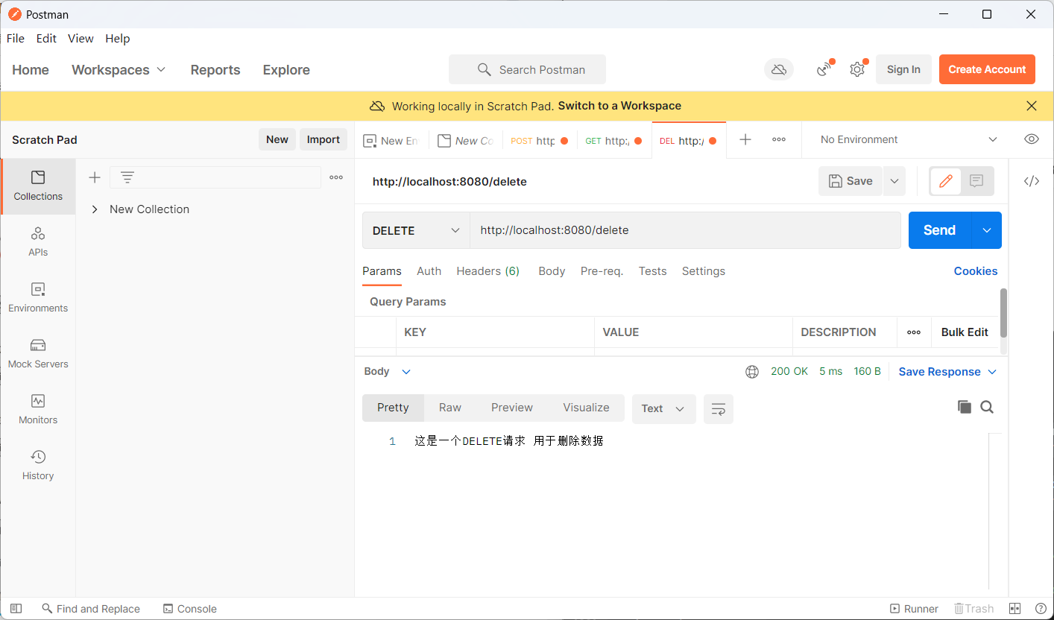Open the comments mode icon
Viewport: 1054px width, 620px height.
click(976, 181)
